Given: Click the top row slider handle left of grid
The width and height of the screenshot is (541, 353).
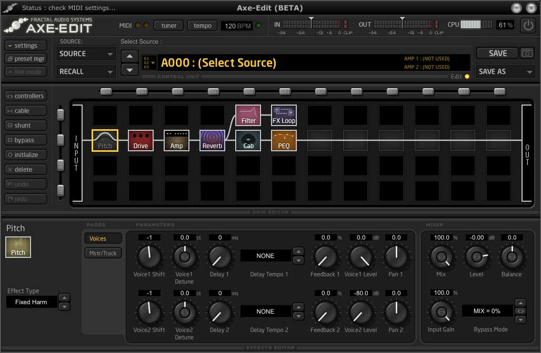Looking at the screenshot, I should 61,115.
